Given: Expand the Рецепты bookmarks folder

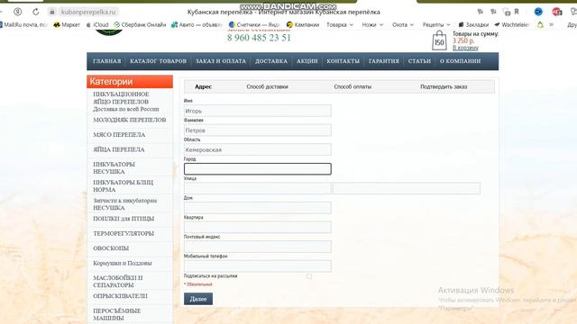Looking at the screenshot, I should (436, 24).
